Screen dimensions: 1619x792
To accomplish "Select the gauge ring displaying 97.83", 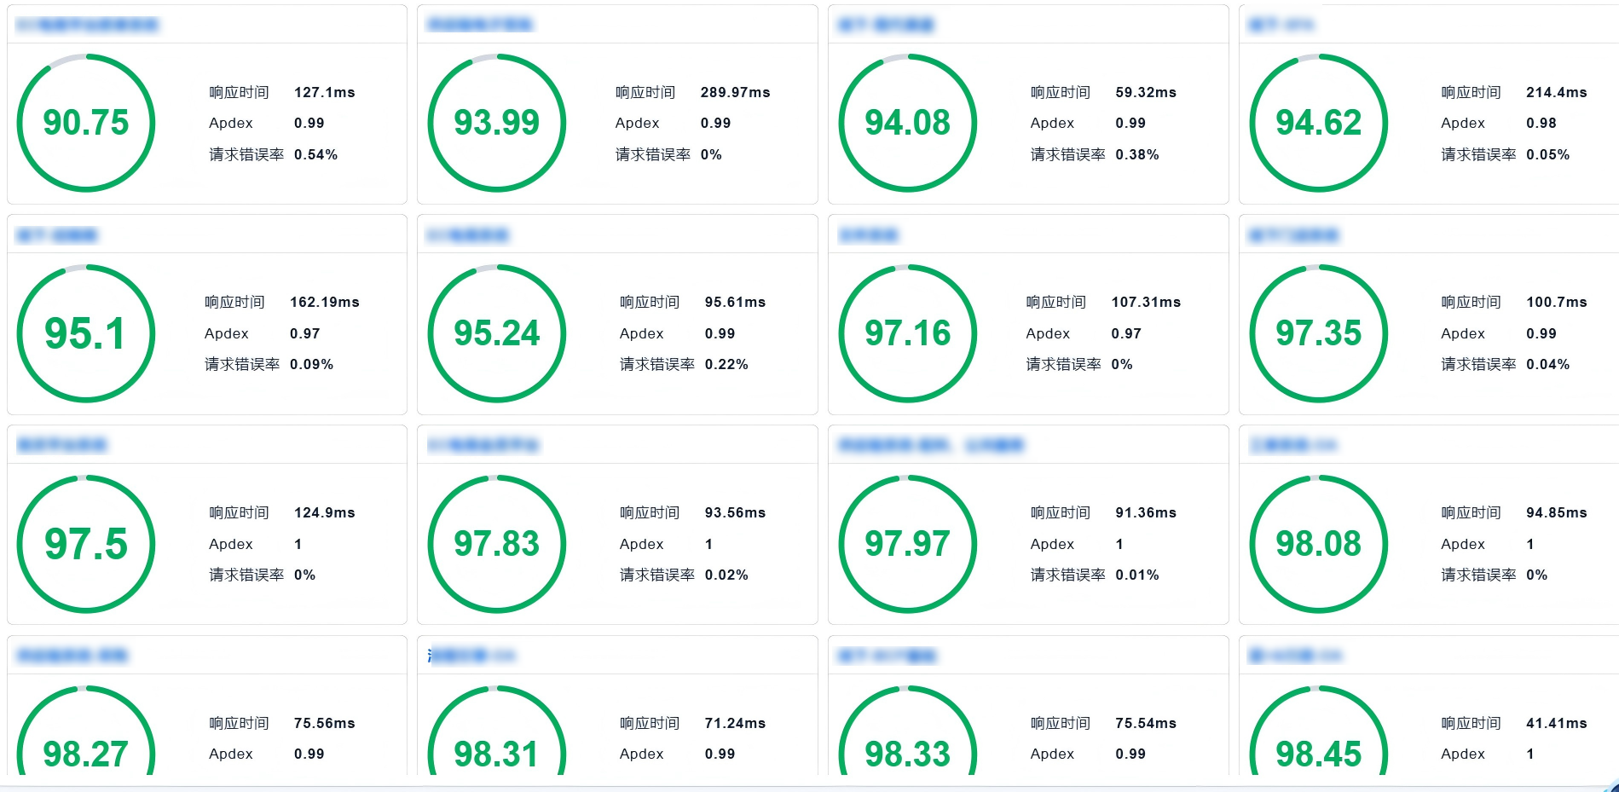I will (x=495, y=544).
